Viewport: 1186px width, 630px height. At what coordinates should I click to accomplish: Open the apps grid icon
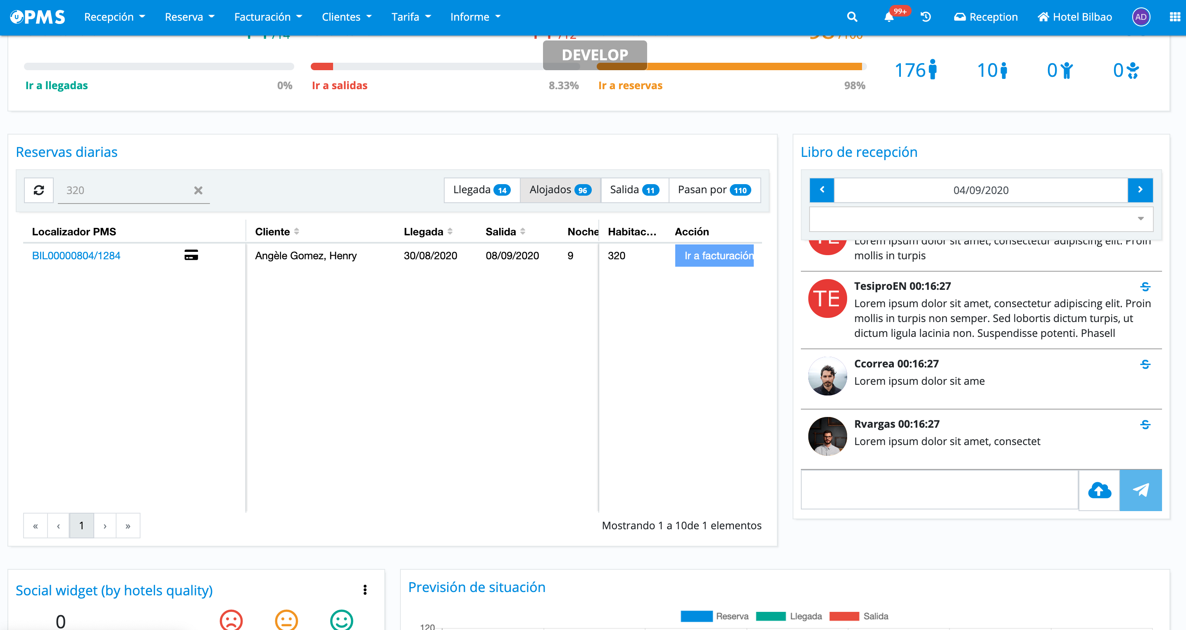1175,17
